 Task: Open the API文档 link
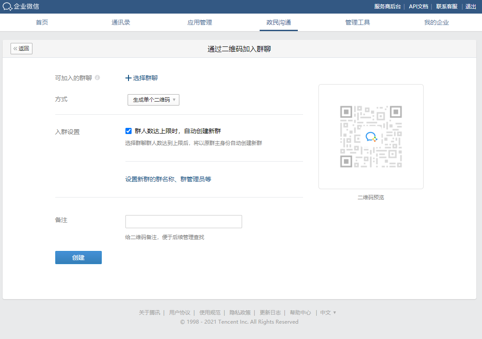(418, 7)
